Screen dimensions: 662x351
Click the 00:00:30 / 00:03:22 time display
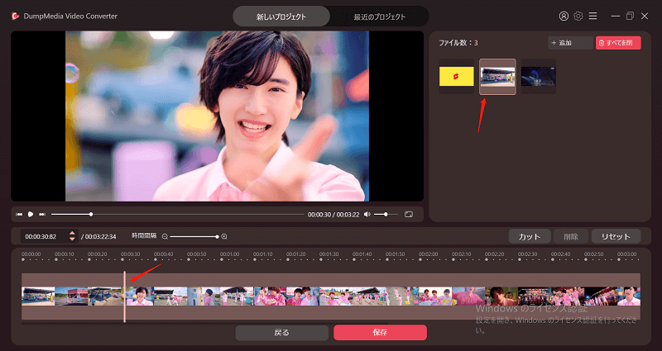333,215
